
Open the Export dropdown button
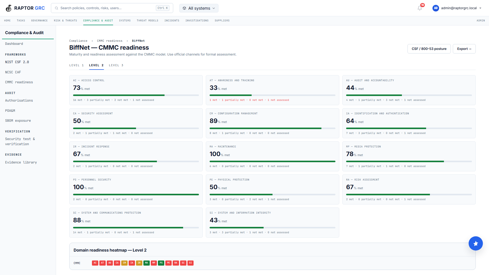[x=464, y=49]
